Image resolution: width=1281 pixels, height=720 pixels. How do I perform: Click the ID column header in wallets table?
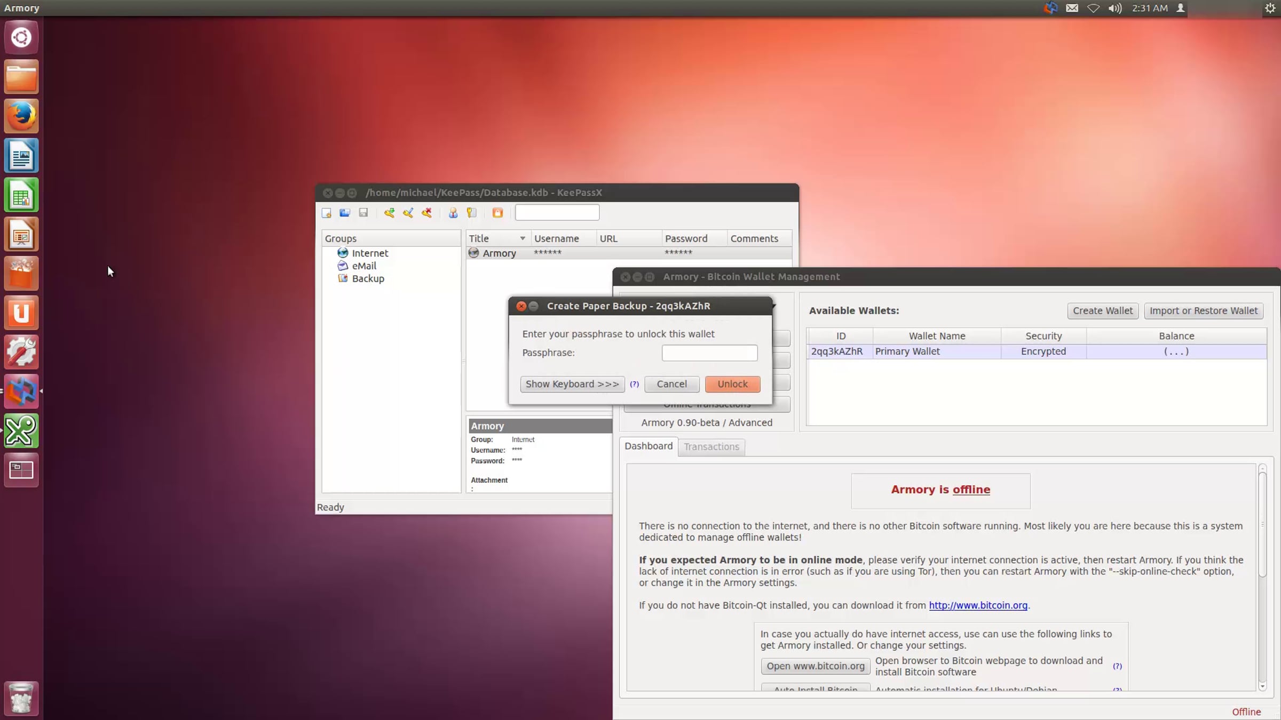point(841,336)
